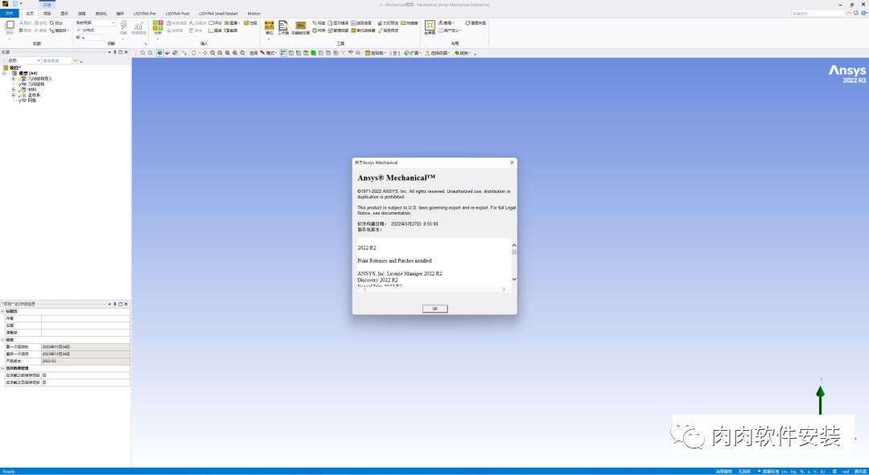869x475 pixels.
Task: Click the quick launch search box
Action: pos(818,14)
